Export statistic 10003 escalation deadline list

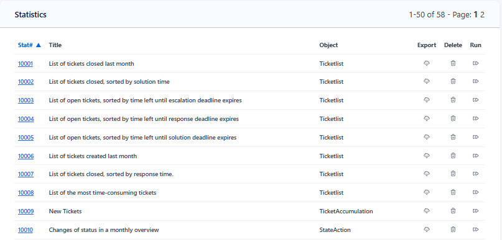[x=427, y=100]
